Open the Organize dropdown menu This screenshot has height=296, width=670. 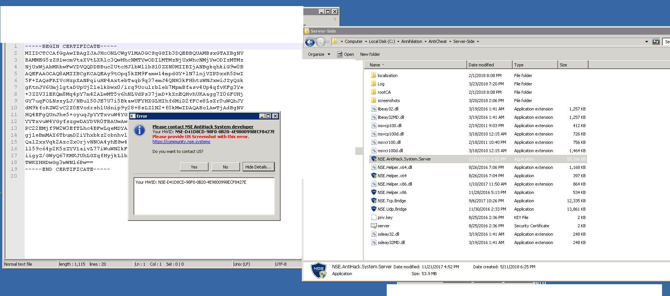click(319, 54)
